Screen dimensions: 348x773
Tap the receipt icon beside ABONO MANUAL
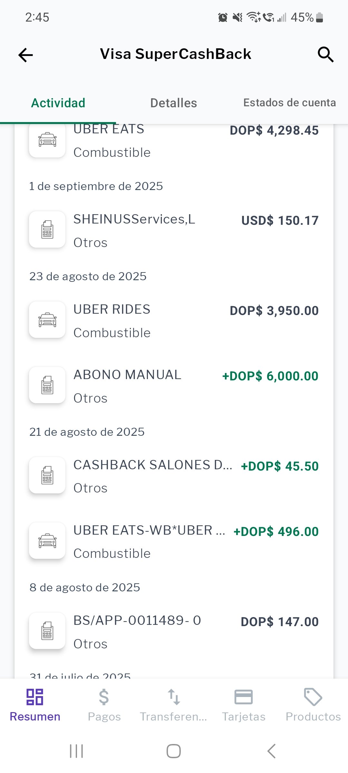[47, 385]
